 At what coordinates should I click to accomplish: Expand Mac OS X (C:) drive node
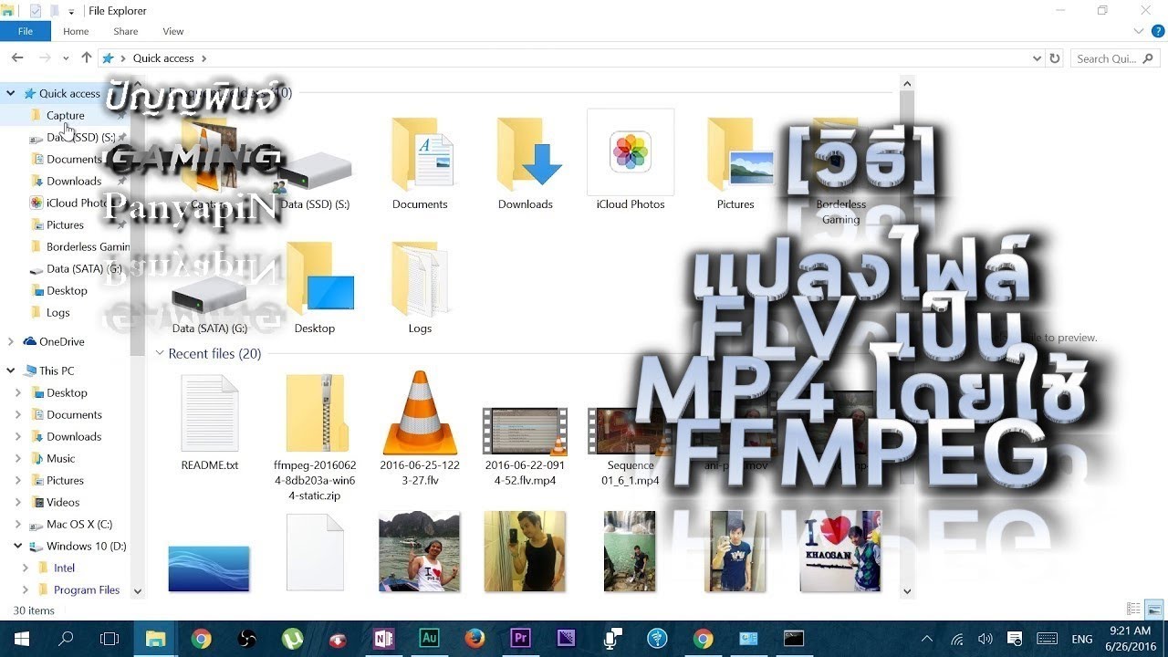coord(17,525)
